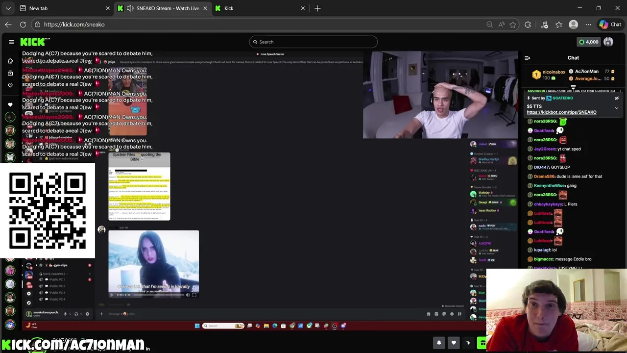Open the 4,000 Kicks balance

tap(589, 42)
